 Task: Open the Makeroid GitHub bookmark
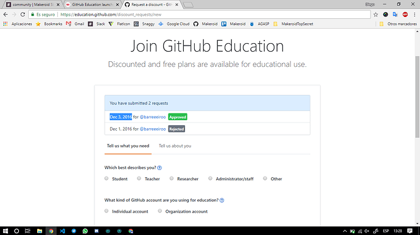coord(206,24)
